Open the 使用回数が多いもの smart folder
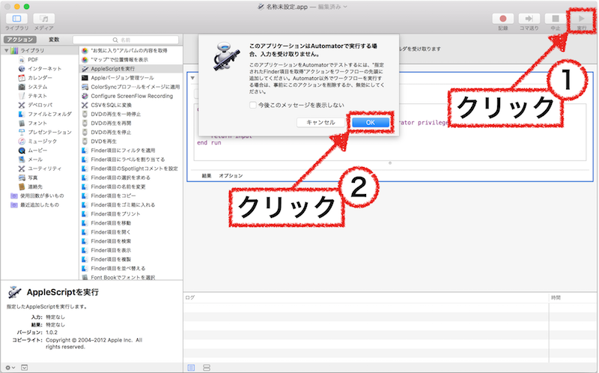Viewport: 599px width, 373px height. coord(37,195)
